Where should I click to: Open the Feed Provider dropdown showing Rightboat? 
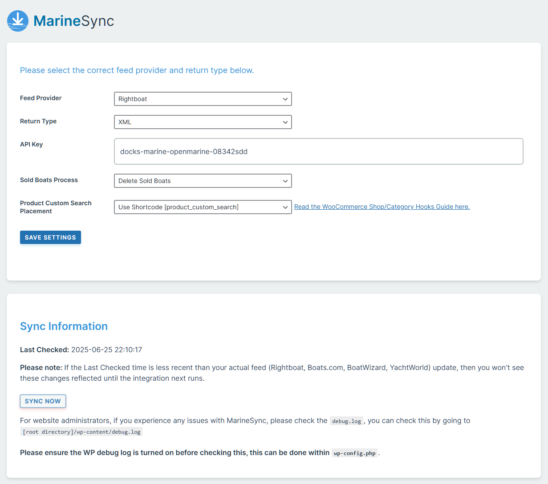coord(203,99)
